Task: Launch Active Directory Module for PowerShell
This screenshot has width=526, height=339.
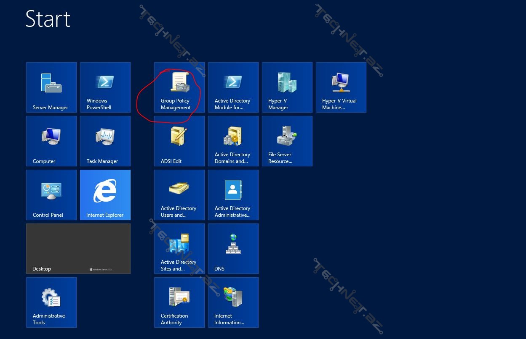Action: pos(233,87)
